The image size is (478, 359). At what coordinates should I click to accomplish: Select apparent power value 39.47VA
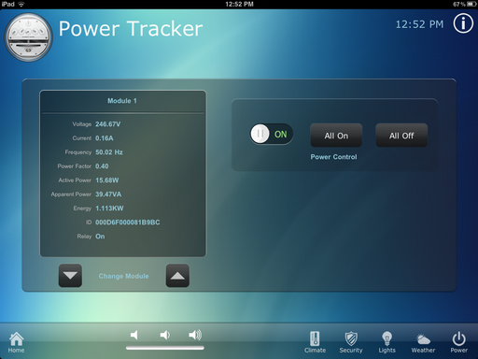pyautogui.click(x=108, y=194)
